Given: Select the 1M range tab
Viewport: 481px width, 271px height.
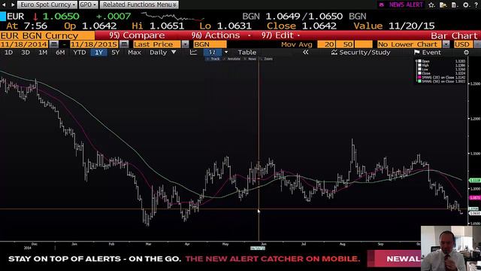Looking at the screenshot, I should click(43, 52).
